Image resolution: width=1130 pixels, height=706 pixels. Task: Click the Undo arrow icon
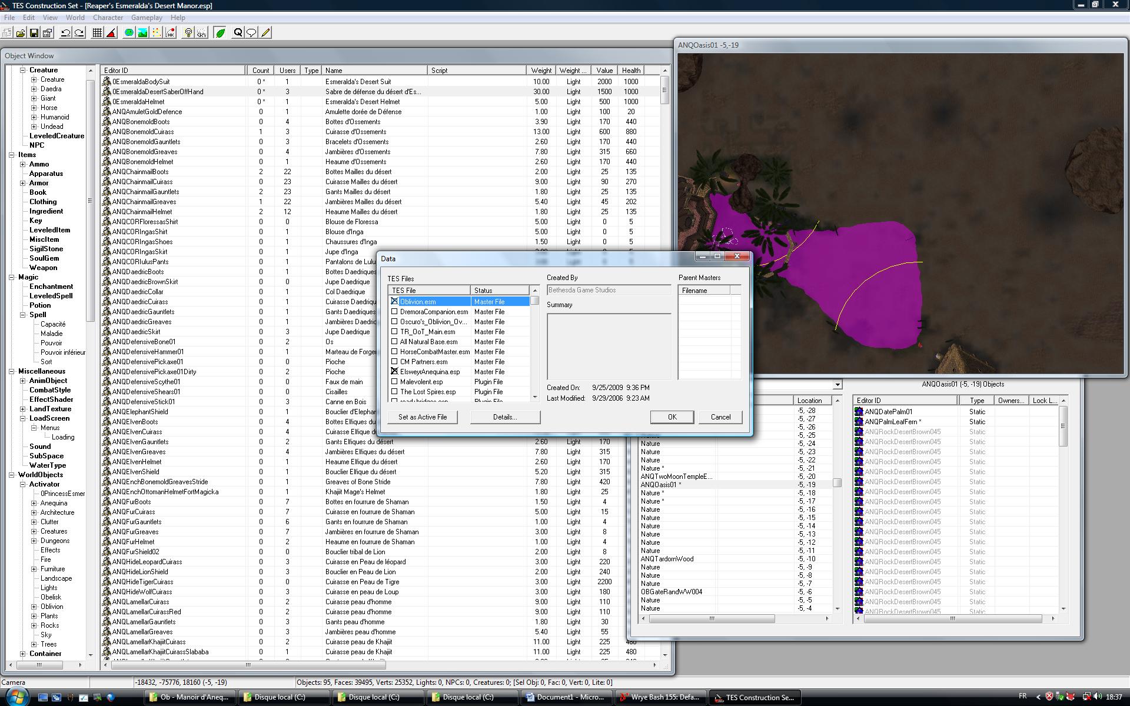(x=66, y=33)
